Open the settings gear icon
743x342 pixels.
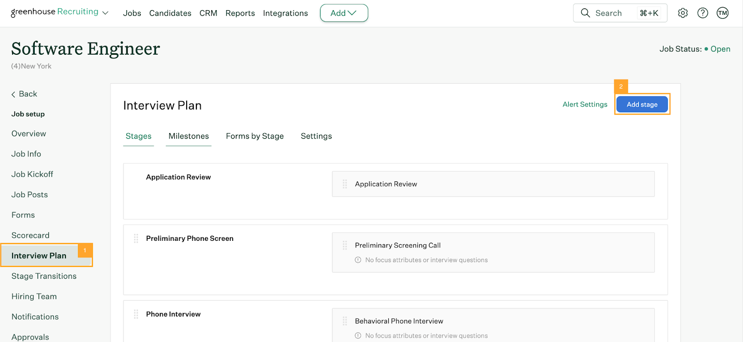(683, 13)
